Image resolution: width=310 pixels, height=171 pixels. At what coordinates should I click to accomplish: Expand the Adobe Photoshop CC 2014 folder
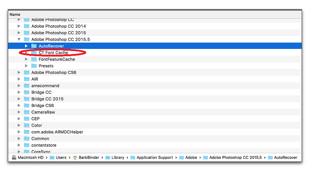19,26
